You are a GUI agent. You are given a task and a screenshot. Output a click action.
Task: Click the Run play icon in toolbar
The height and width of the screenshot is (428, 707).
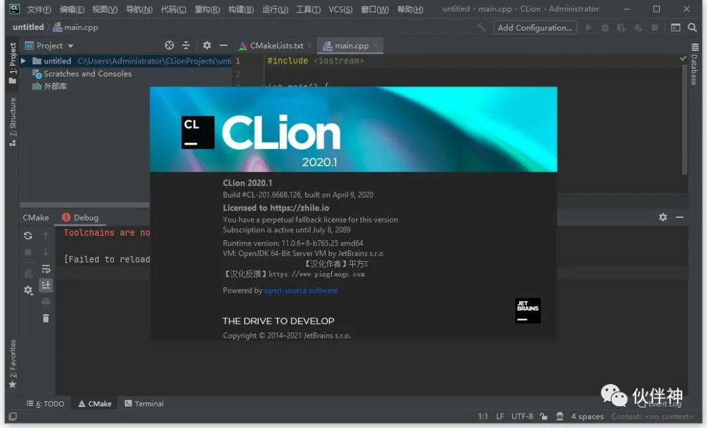point(589,27)
